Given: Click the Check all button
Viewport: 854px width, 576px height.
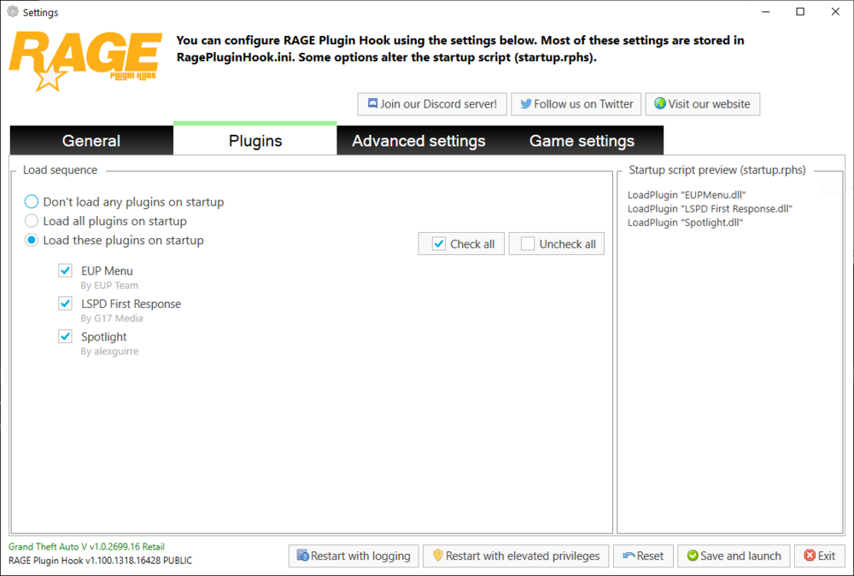Looking at the screenshot, I should click(x=461, y=244).
